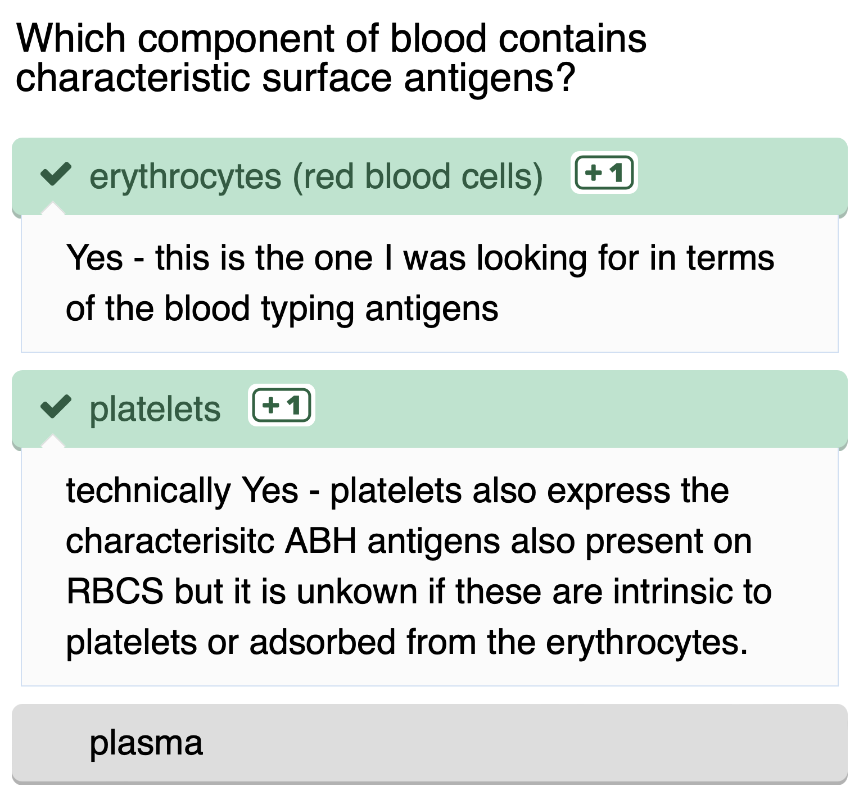Image resolution: width=868 pixels, height=791 pixels.
Task: Click the feedback pointer notch under platelets
Action: pos(53,442)
